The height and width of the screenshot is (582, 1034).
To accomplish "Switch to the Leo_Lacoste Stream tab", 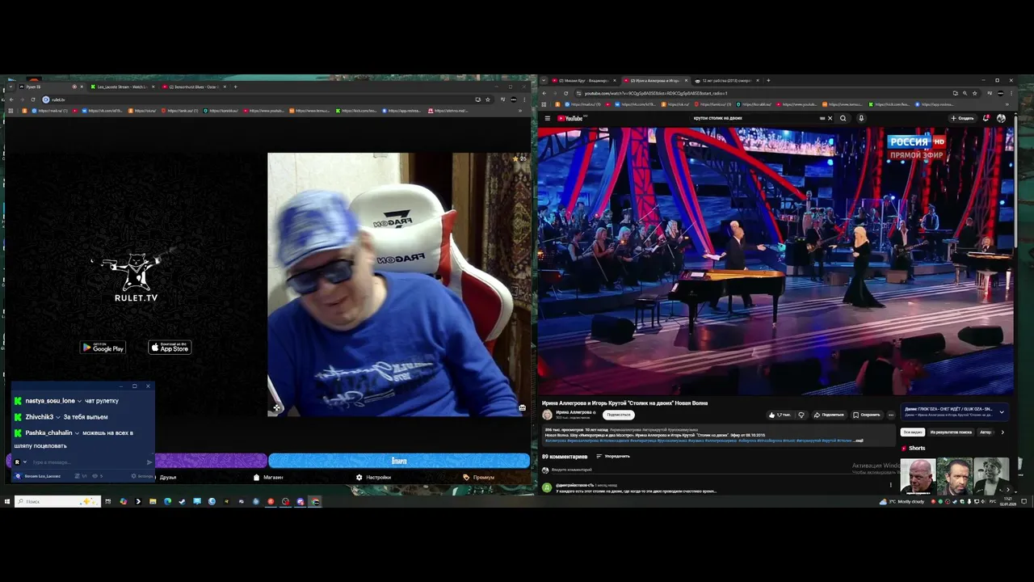I will [121, 86].
